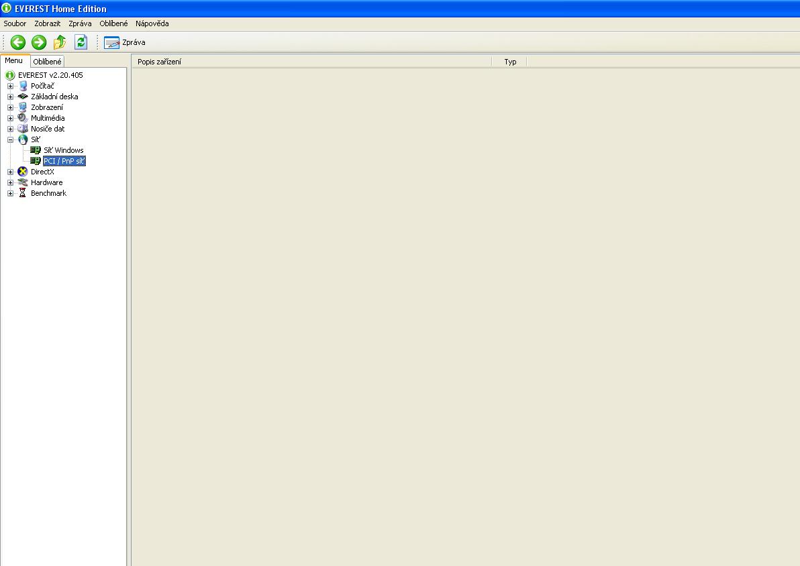Switch to the Menu tab
The image size is (800, 566).
coord(14,60)
